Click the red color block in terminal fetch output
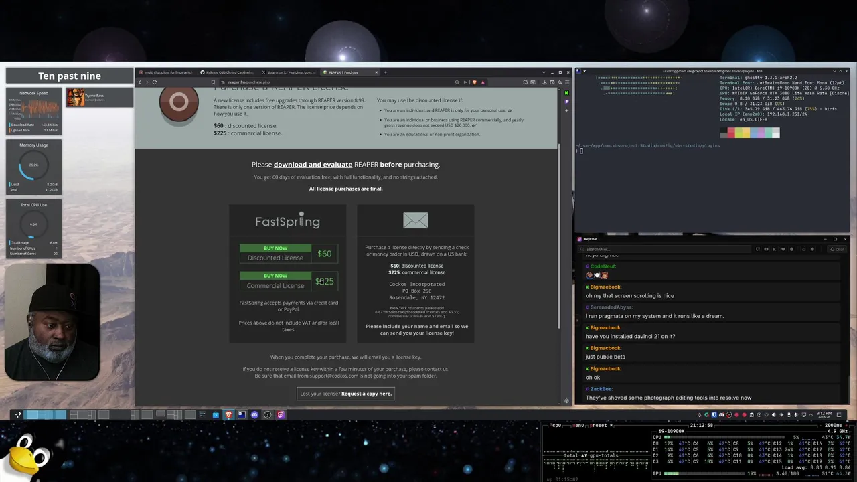857x482 pixels. click(x=730, y=133)
